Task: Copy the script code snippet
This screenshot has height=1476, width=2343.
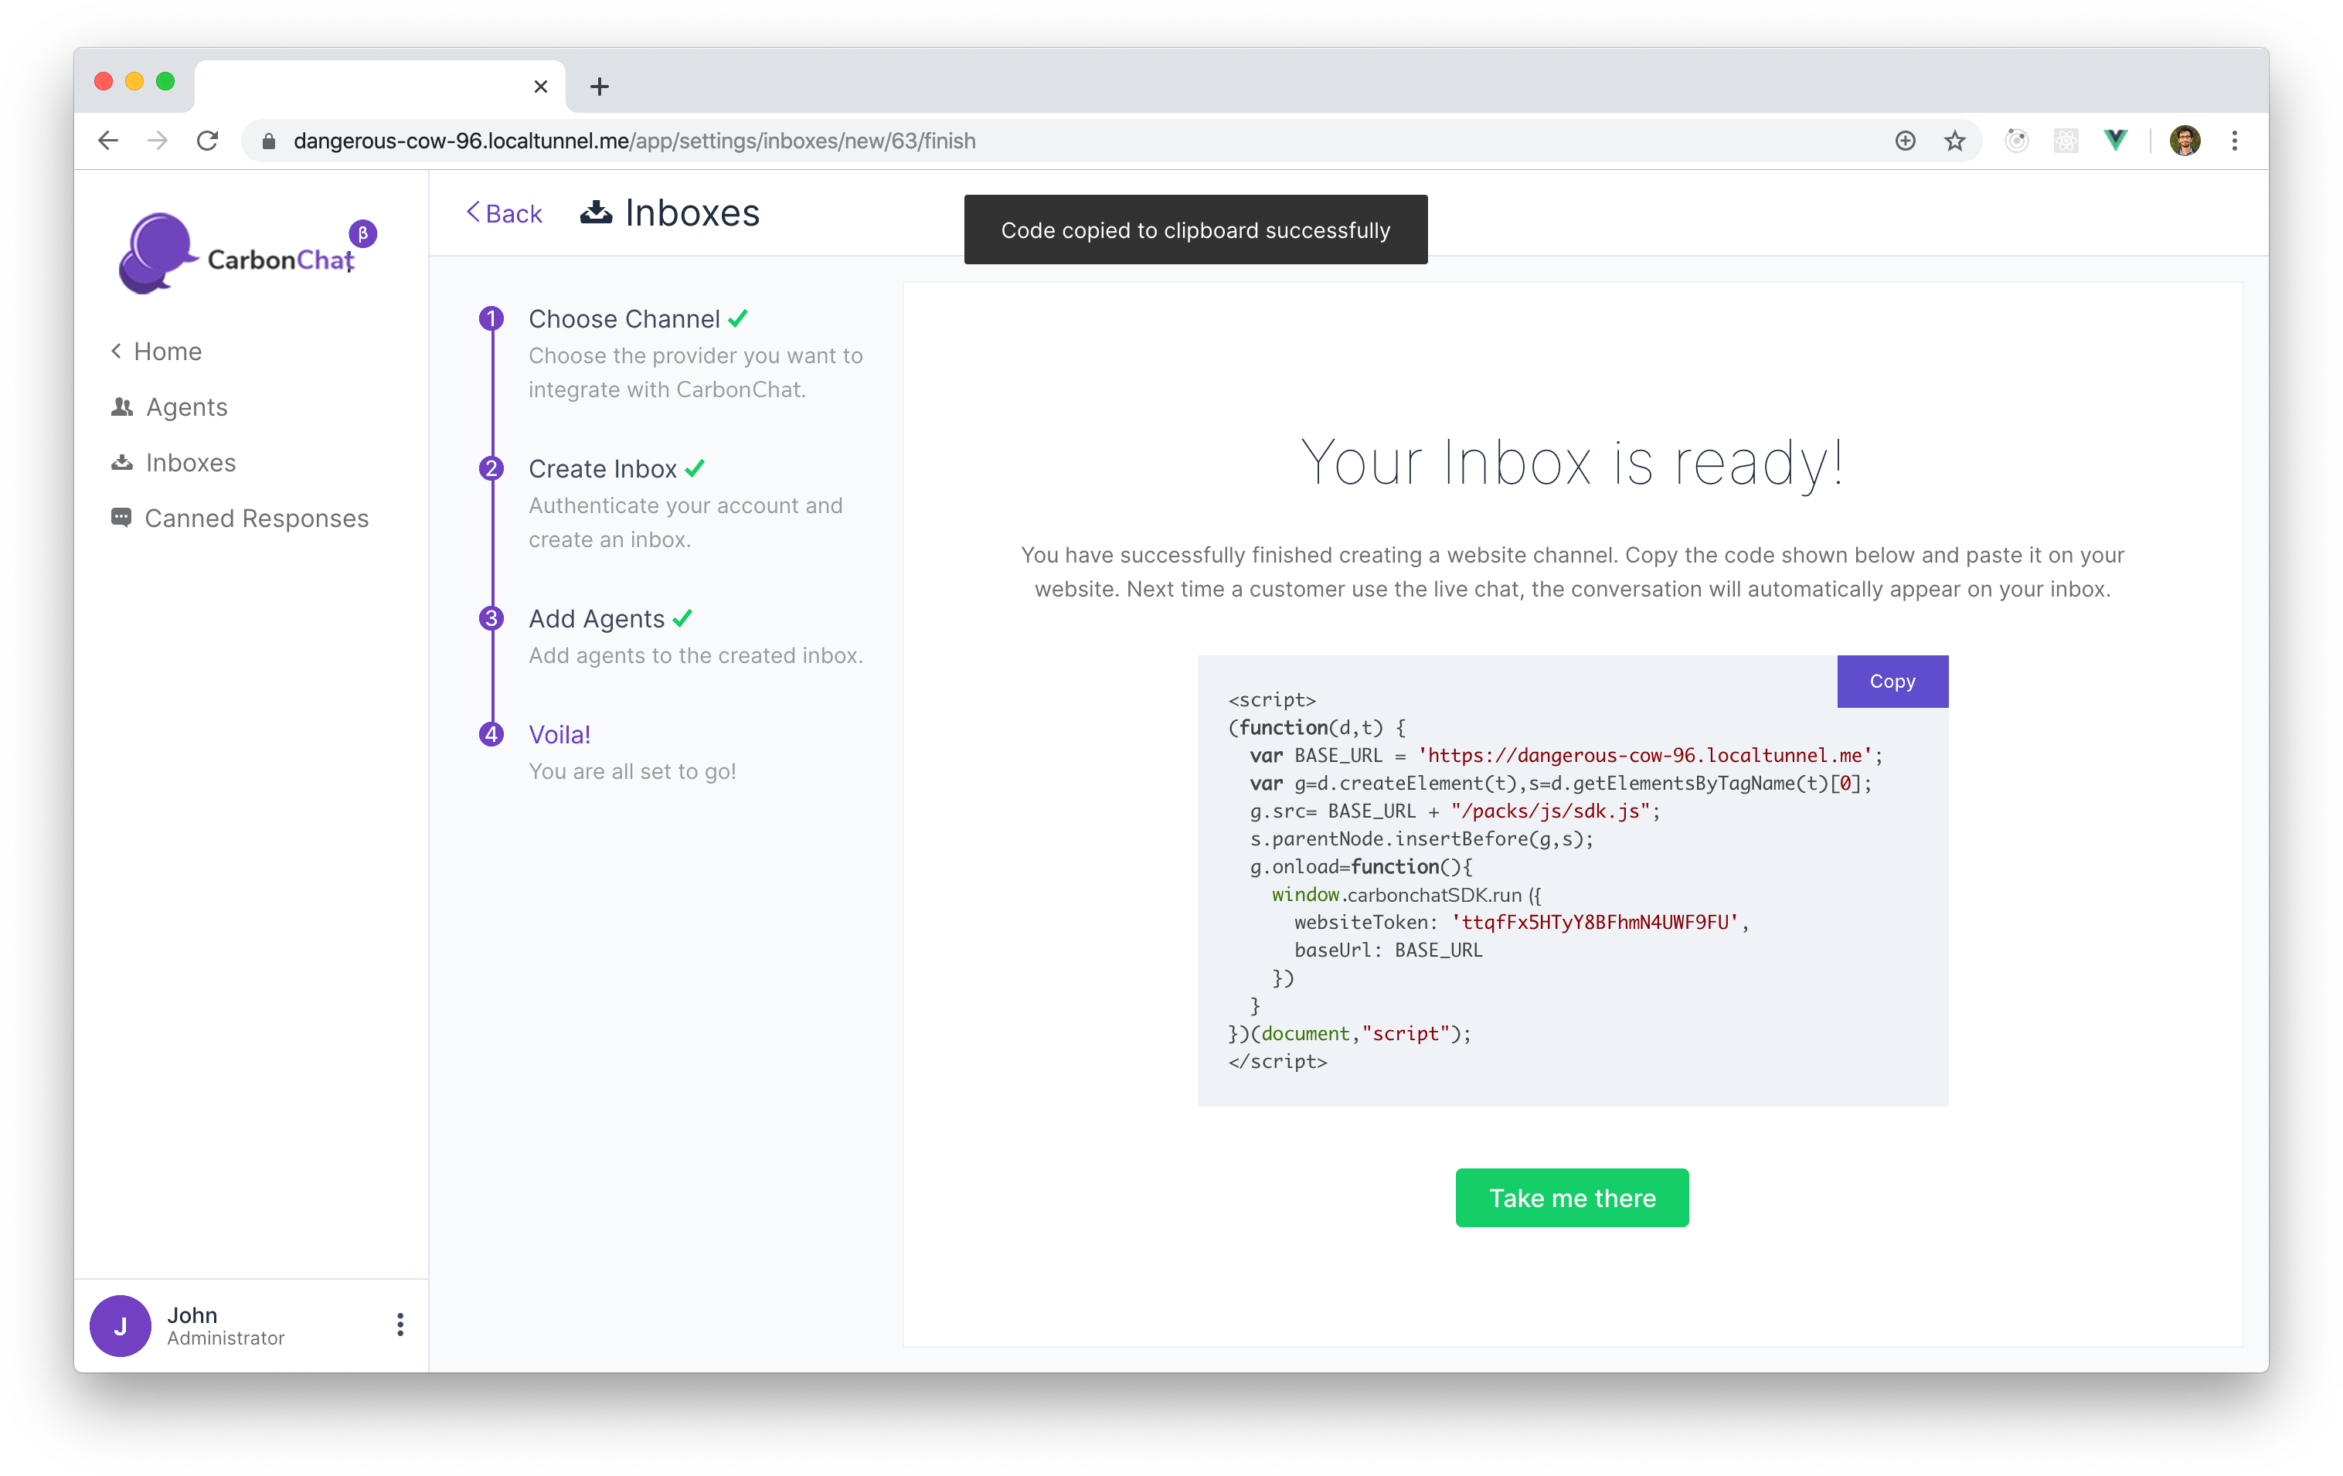Action: (x=1892, y=681)
